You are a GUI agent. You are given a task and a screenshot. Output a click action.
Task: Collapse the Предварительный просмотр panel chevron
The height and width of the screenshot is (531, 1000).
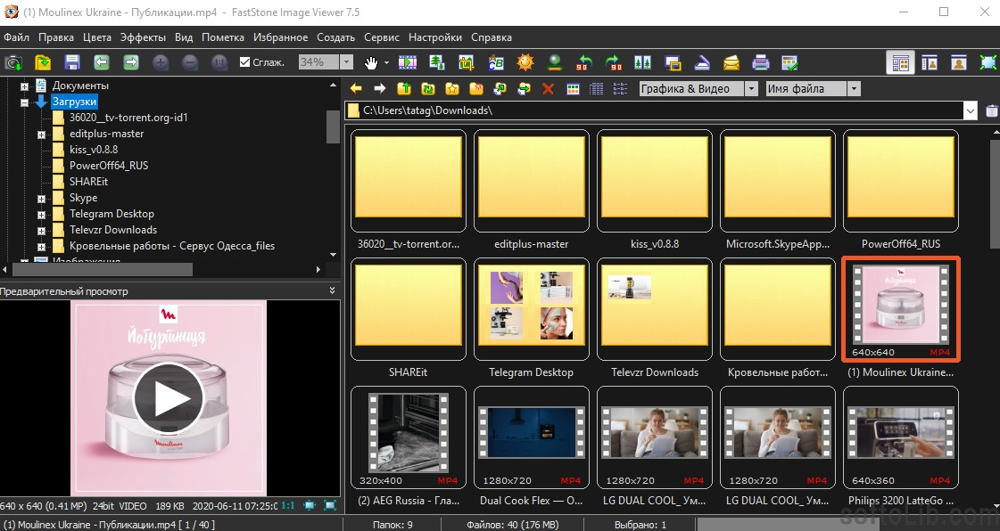point(332,290)
